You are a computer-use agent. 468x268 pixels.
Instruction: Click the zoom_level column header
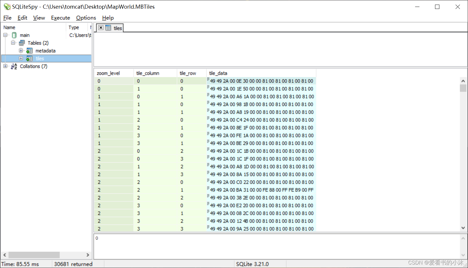(x=114, y=73)
